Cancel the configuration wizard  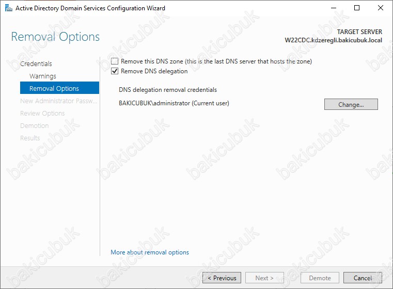click(x=363, y=278)
